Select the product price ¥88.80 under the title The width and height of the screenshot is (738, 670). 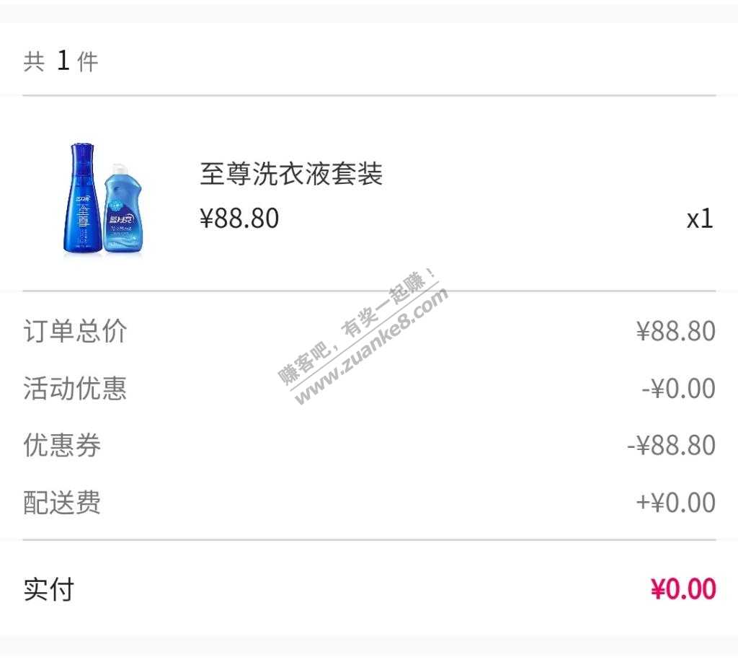[239, 218]
